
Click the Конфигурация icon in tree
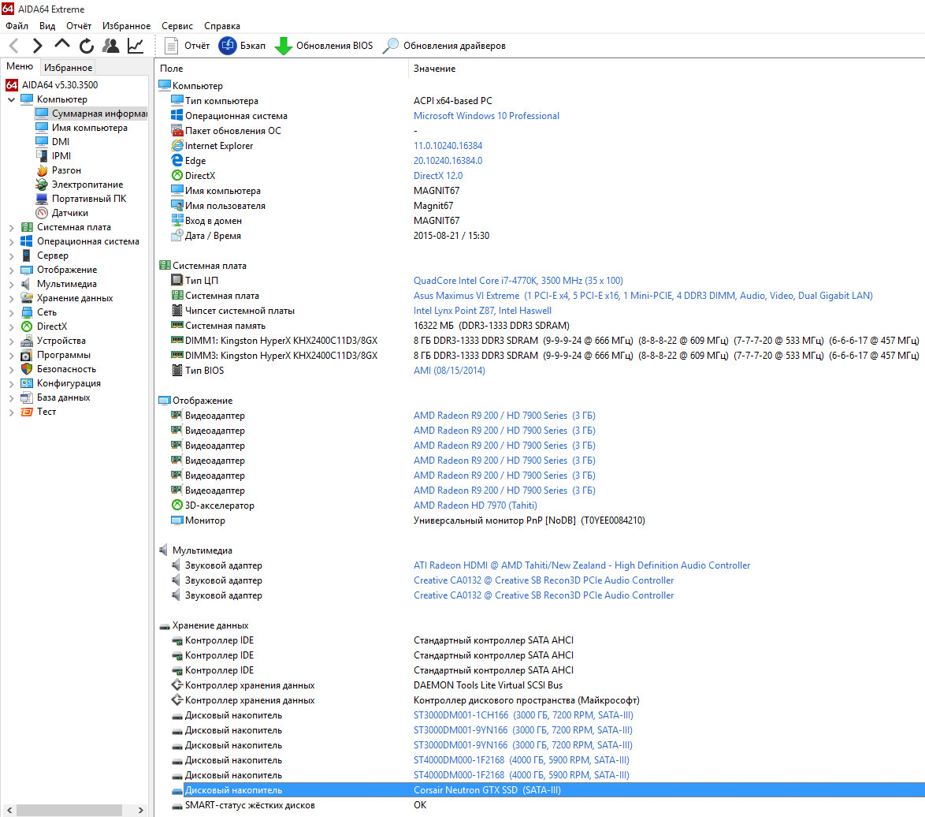tap(27, 383)
